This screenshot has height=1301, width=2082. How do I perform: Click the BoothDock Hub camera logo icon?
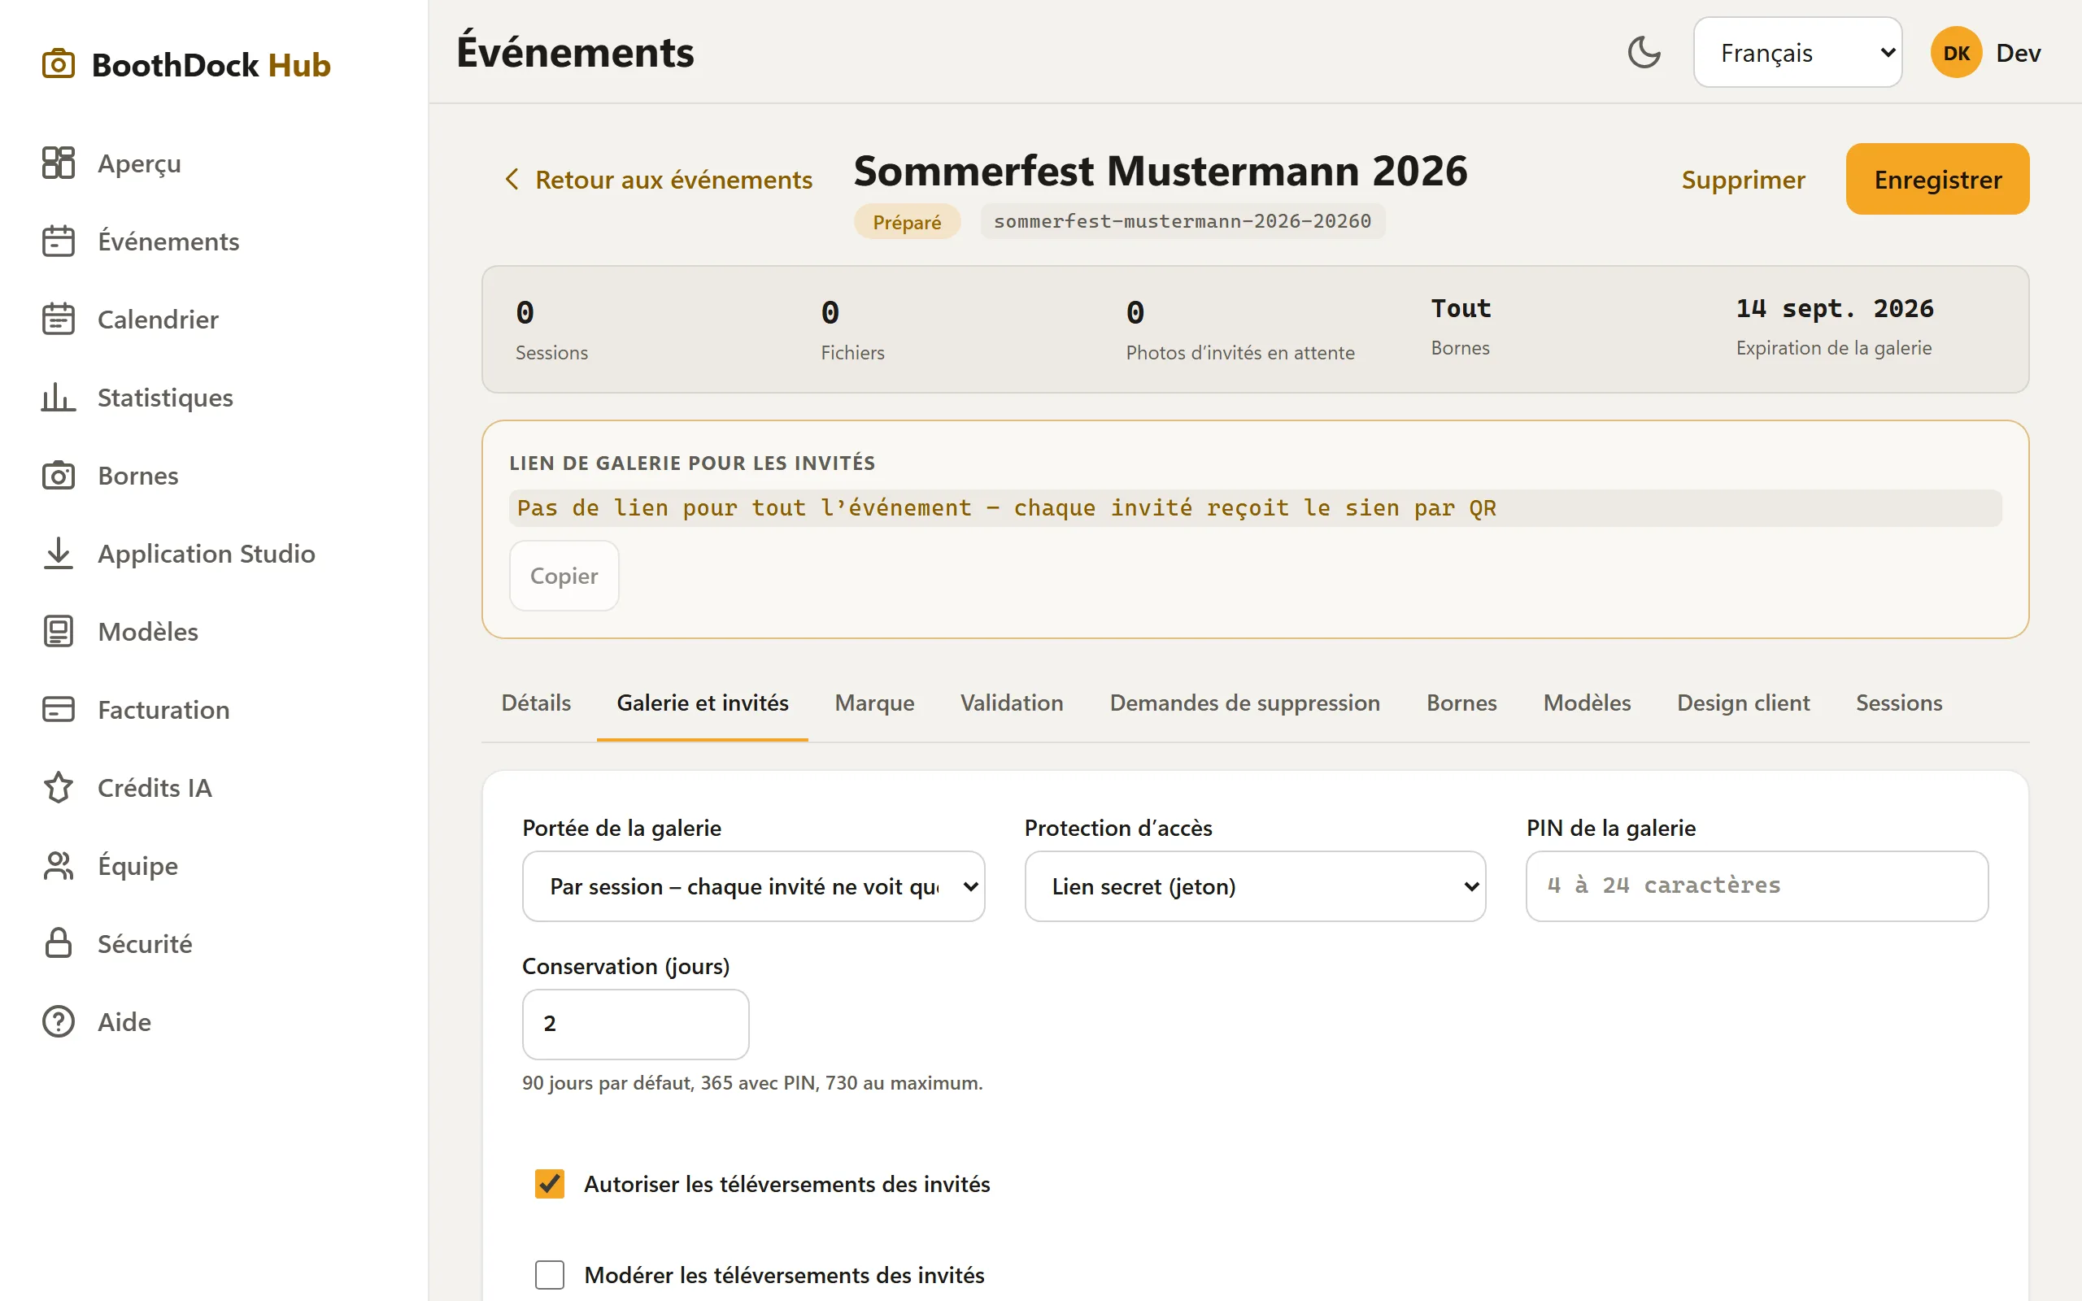pos(59,64)
